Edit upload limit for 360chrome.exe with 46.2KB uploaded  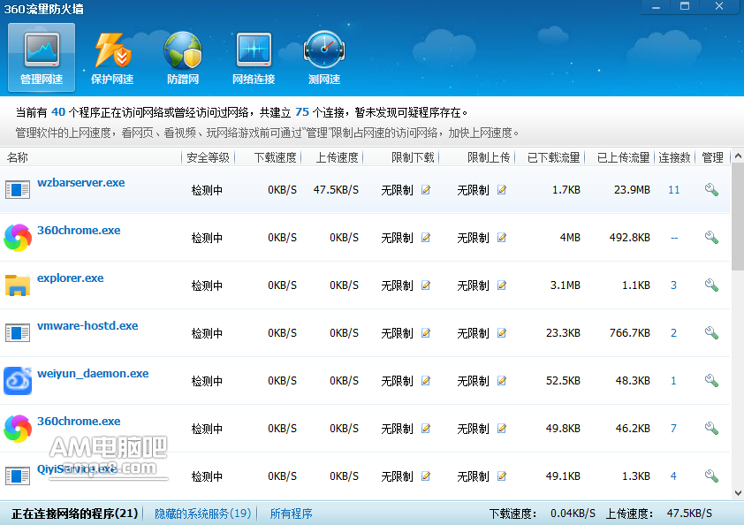[x=502, y=428]
